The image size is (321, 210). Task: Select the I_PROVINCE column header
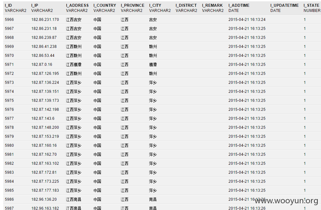click(132, 5)
